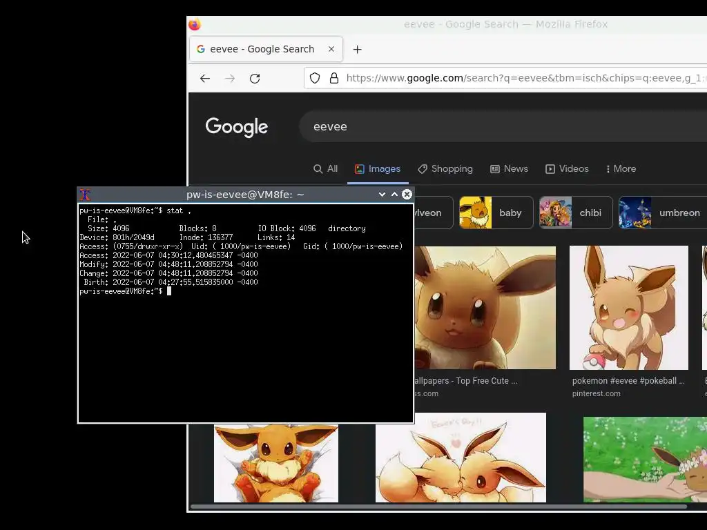Reload the current page
Screen dimensions: 707x530
click(x=255, y=79)
